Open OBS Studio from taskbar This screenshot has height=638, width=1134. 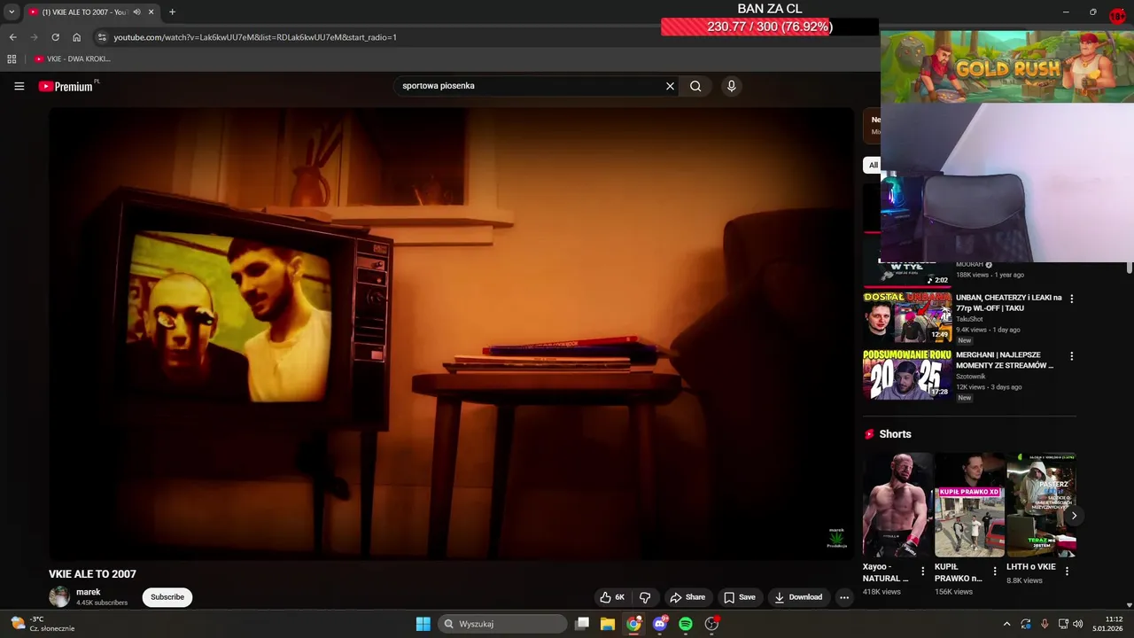(711, 624)
